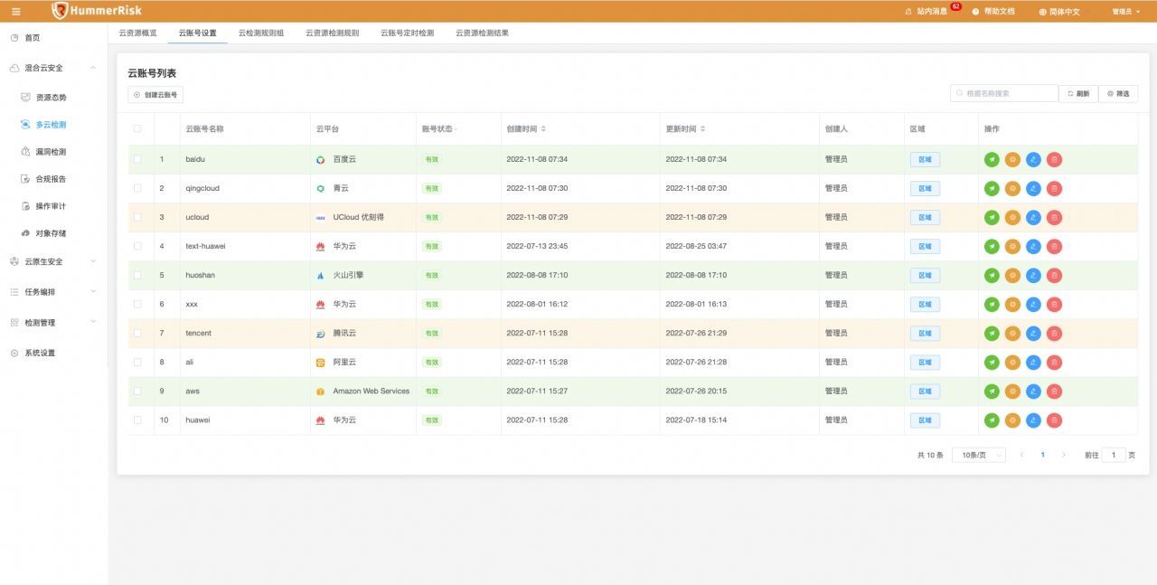Click the hamburger menu icon in header

[16, 12]
